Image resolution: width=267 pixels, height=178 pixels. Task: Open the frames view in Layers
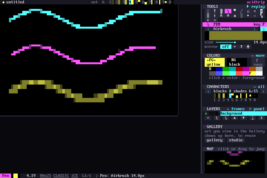236,109
